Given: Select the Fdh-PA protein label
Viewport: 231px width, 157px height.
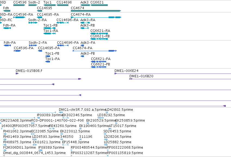Looking at the screenshot, I should [10, 43].
